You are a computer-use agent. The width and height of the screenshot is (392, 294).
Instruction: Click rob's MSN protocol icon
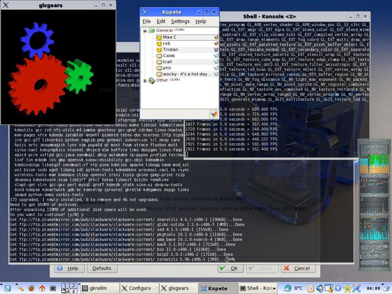pyautogui.click(x=216, y=44)
